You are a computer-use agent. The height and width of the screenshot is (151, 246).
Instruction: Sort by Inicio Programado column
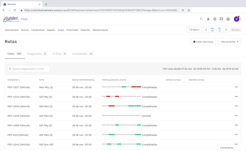click(83, 80)
